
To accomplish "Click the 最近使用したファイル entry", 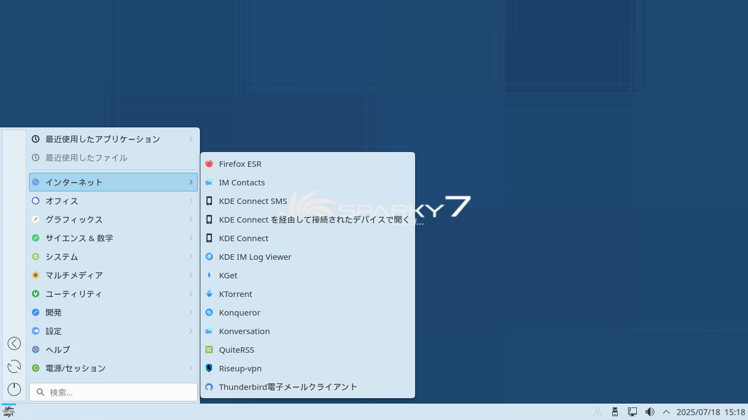I will click(113, 158).
